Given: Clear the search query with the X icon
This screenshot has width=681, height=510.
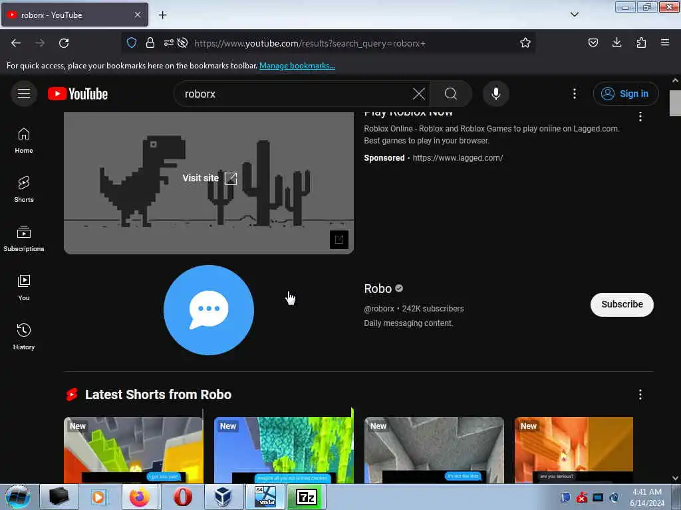Looking at the screenshot, I should click(419, 94).
